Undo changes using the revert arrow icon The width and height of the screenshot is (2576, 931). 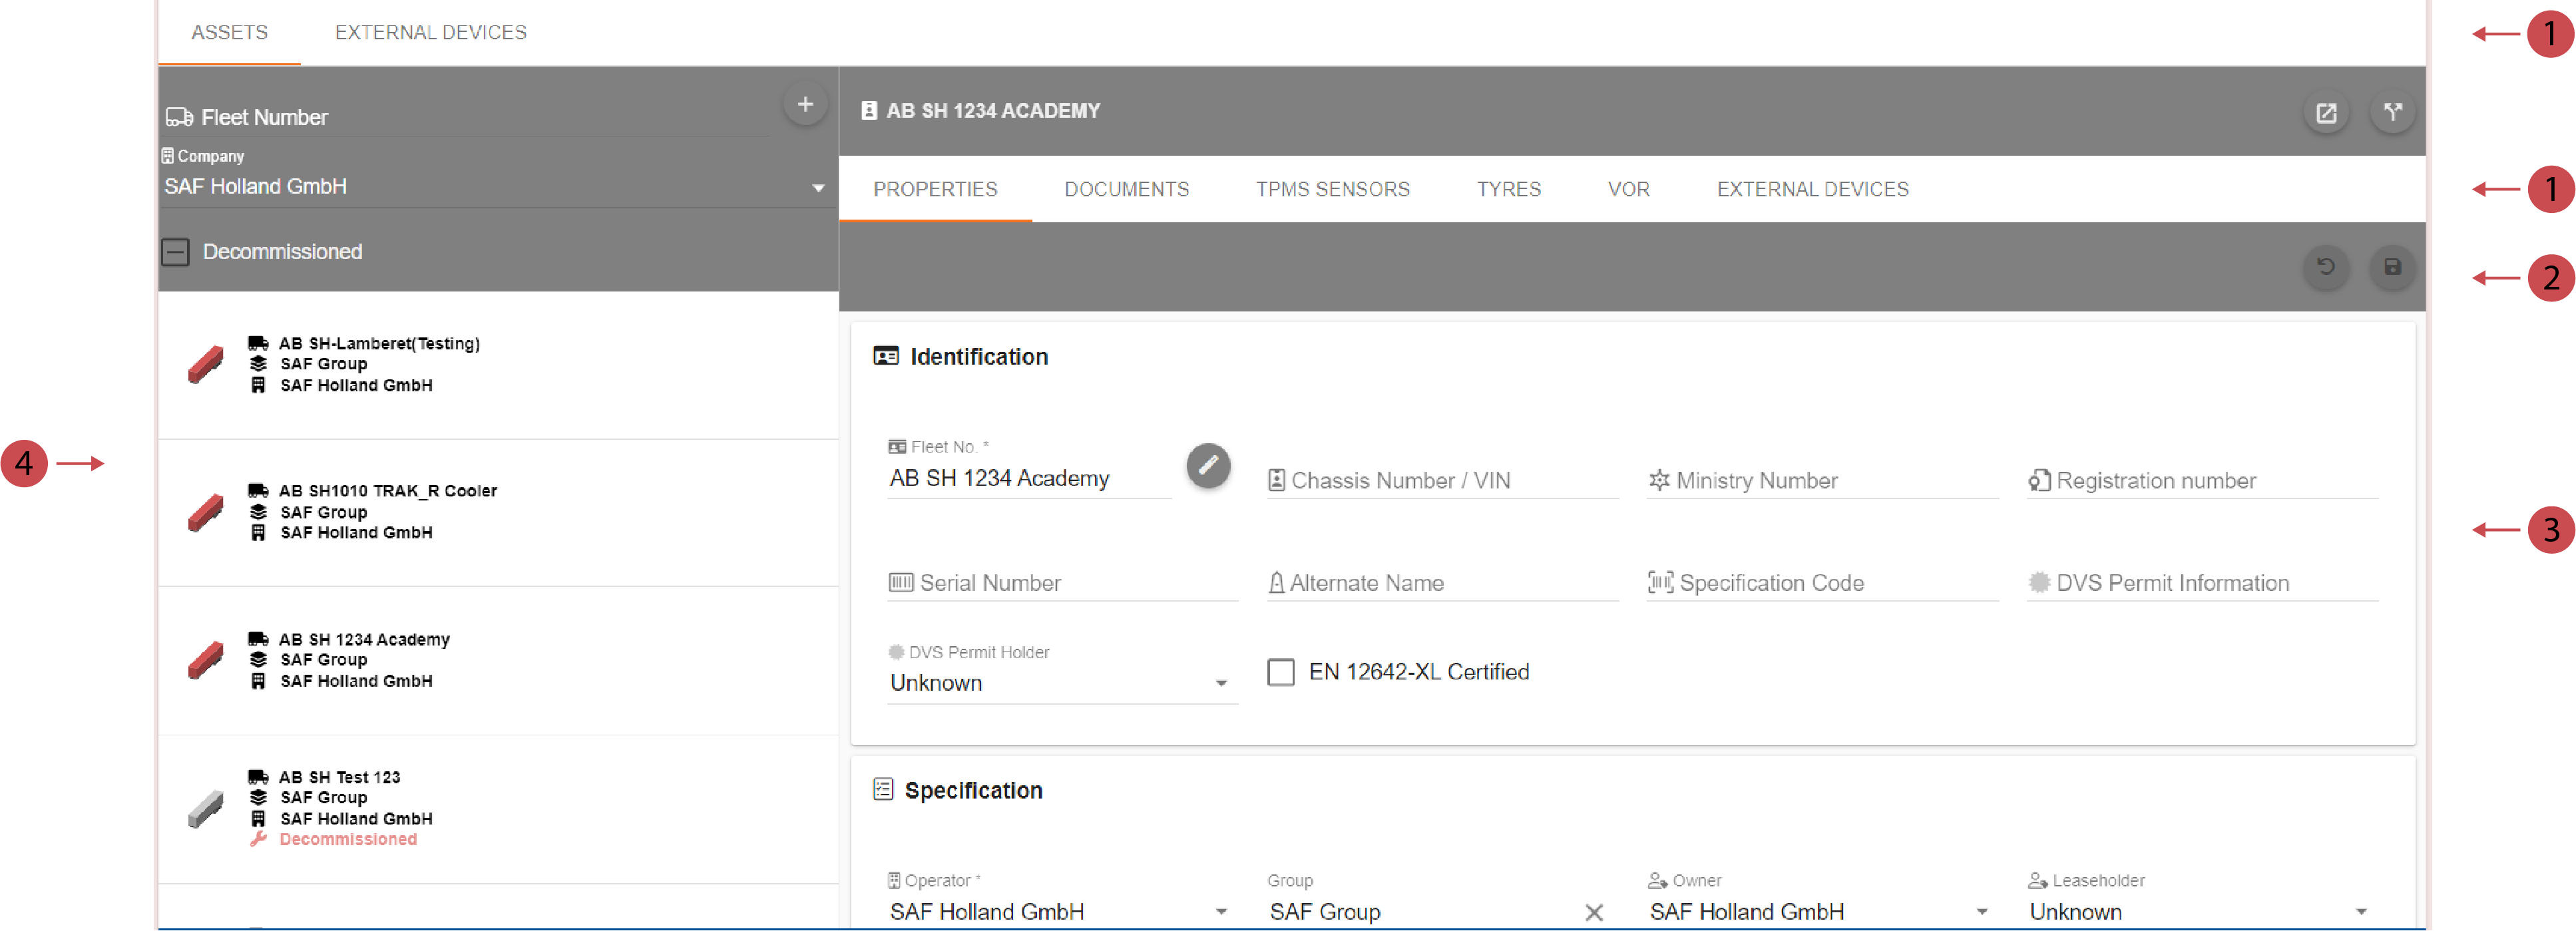point(2326,268)
